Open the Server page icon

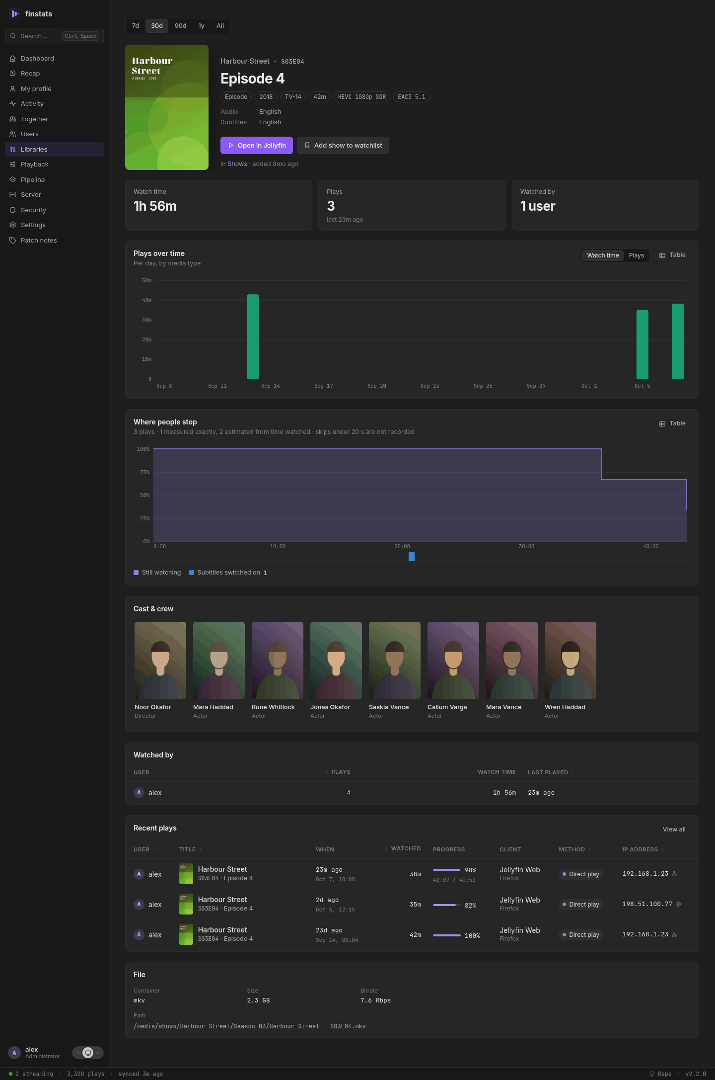[13, 195]
